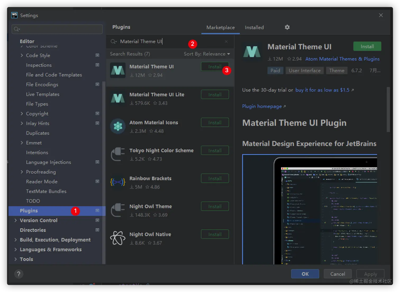Viewport: 400px width, 292px height.
Task: Click the project-level icon beside Inspections
Action: tap(97, 65)
